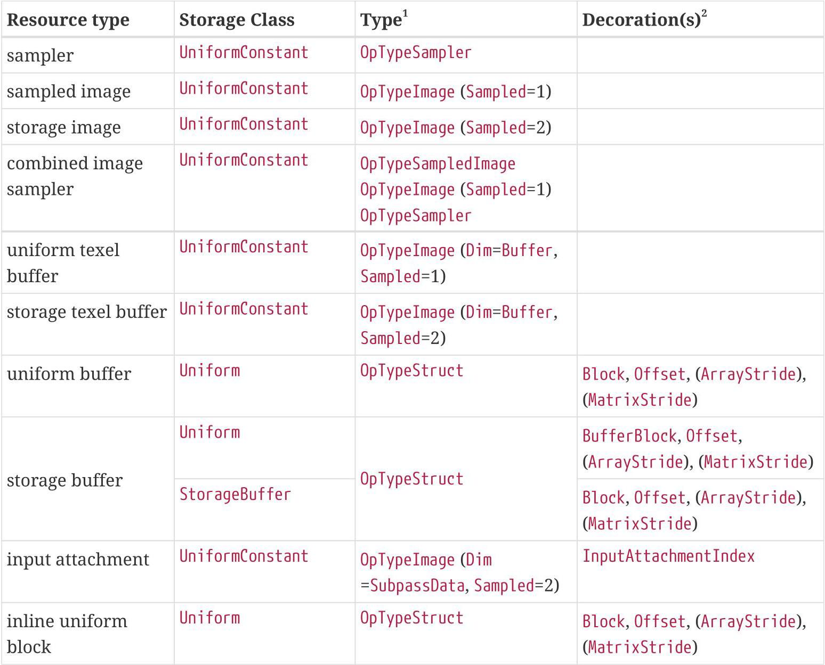
Task: Click SubpassData in input attachment row
Action: point(417,586)
